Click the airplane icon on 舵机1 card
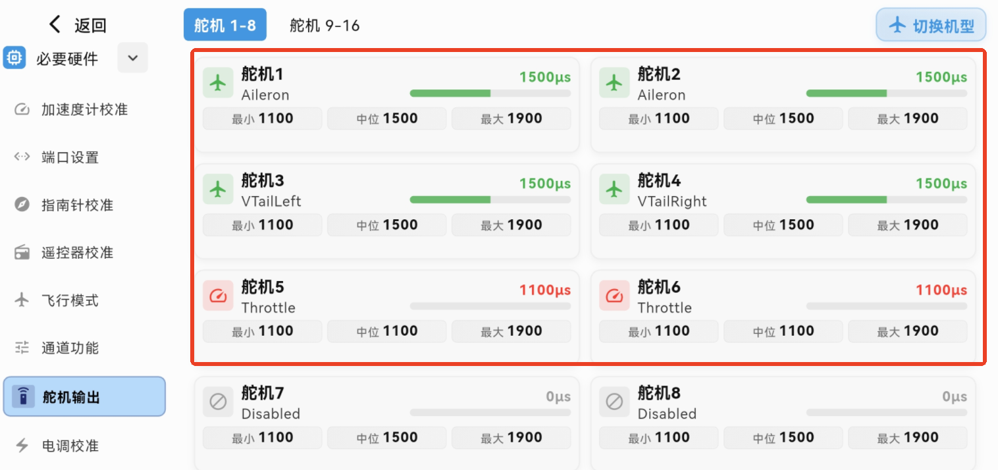 (218, 84)
